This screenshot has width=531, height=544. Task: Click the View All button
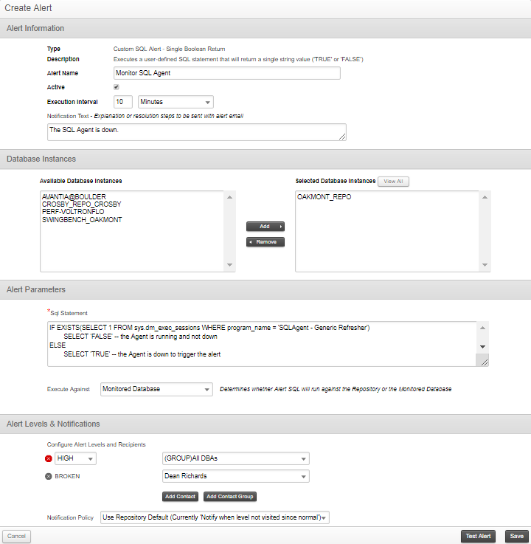pos(393,182)
